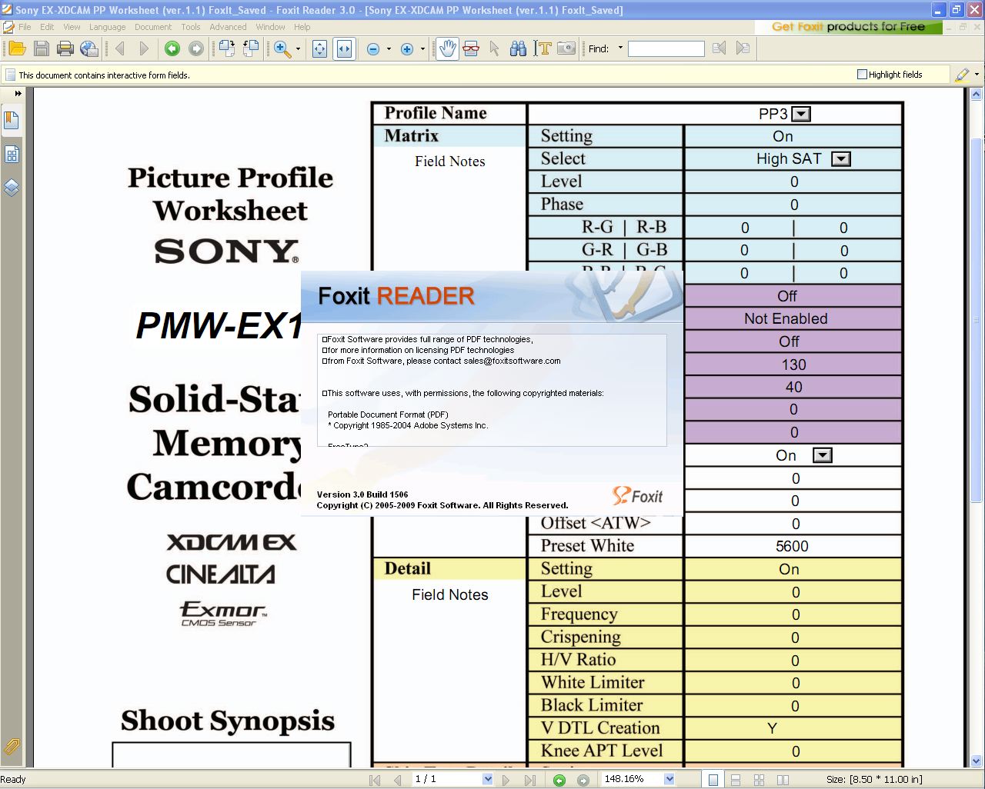Viewport: 985px width, 789px height.
Task: Click the red reading glasses icon
Action: [471, 48]
